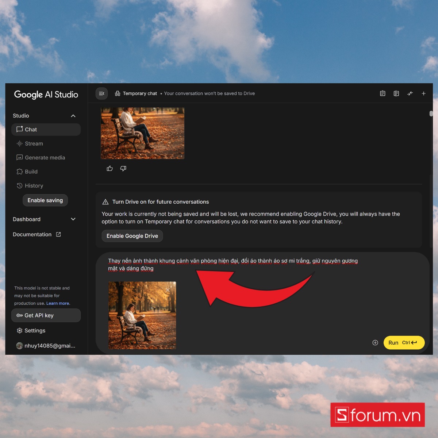Toggle the sidebar collapse icon
This screenshot has height=438, width=438.
[x=101, y=93]
